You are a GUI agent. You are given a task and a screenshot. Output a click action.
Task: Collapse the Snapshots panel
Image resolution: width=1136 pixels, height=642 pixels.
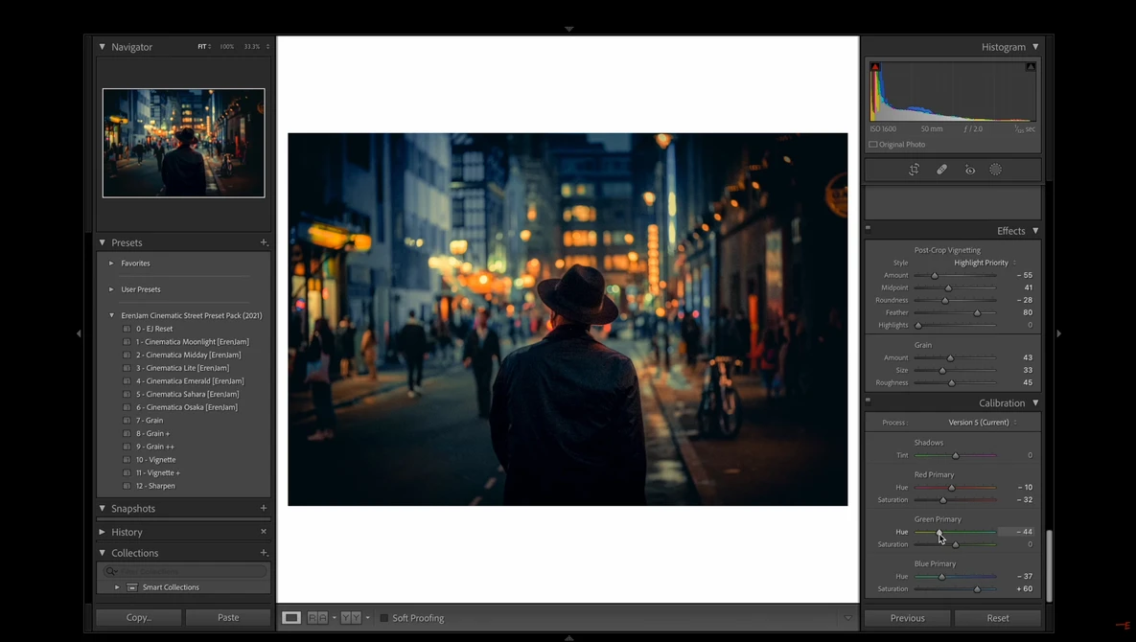pos(103,508)
